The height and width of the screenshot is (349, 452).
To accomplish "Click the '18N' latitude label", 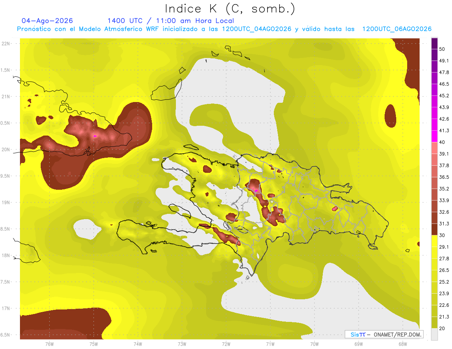I will pos(6,255).
